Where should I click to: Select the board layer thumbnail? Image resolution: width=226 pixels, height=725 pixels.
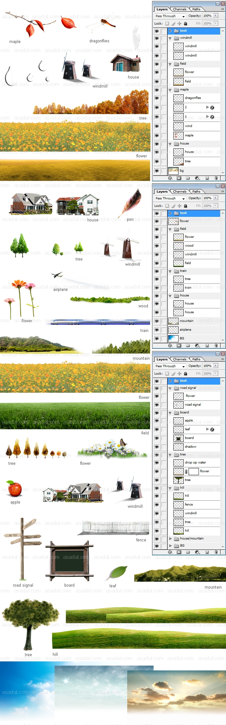tap(179, 438)
